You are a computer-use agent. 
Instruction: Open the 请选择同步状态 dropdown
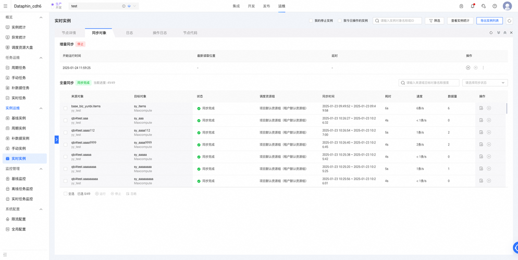(x=485, y=83)
